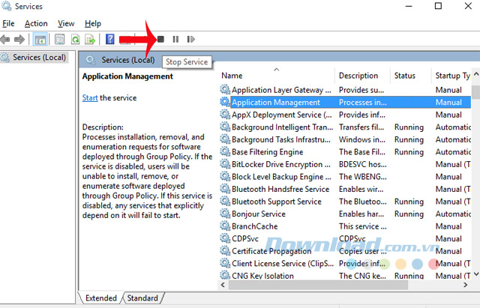Open the File menu
480x308 pixels.
tap(8, 23)
